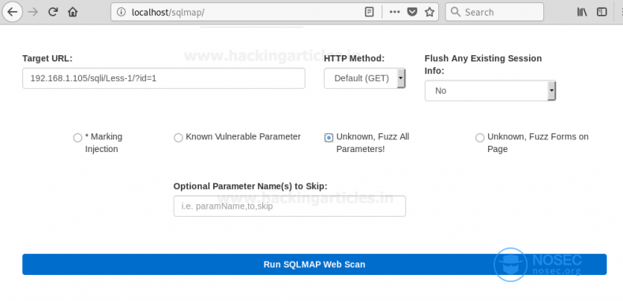The image size is (623, 301).
Task: Save page to Pocket icon
Action: coord(412,12)
